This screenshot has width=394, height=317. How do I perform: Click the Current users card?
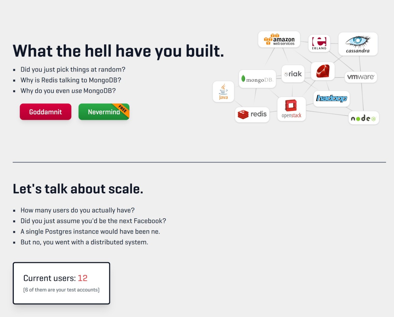[61, 283]
